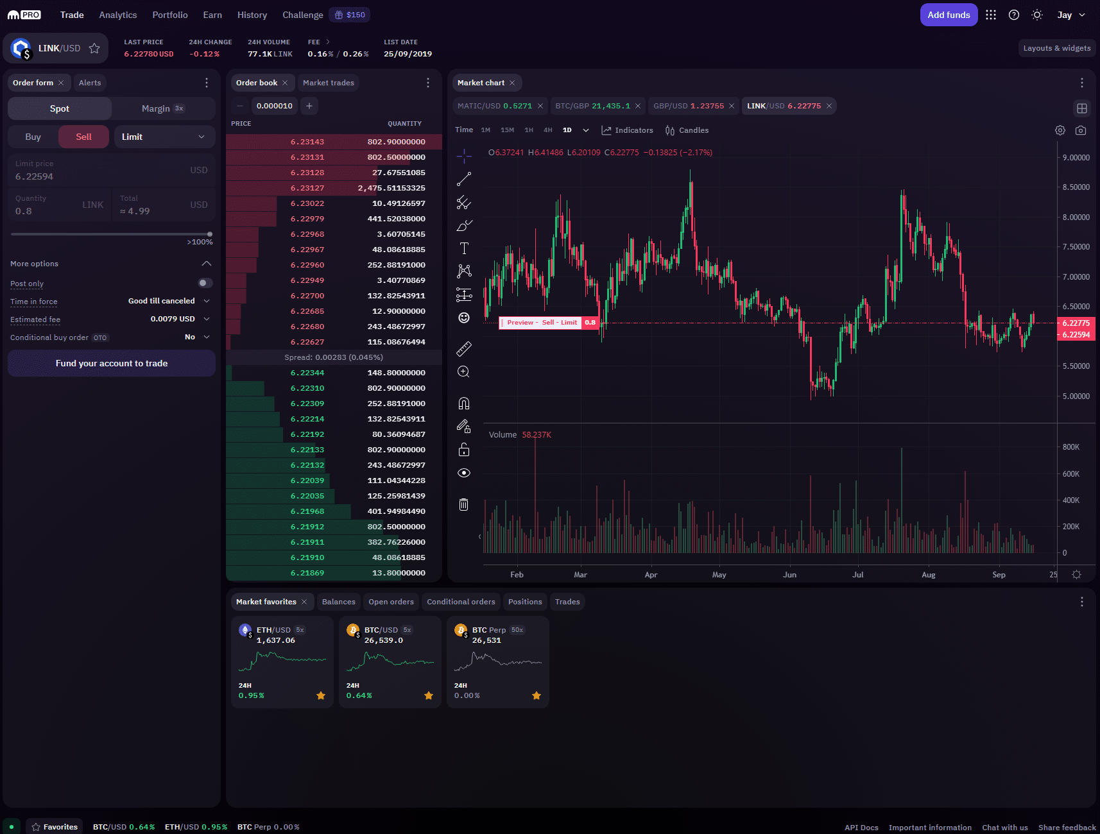Open the emoji icons tool
The width and height of the screenshot is (1100, 834).
coord(464,318)
